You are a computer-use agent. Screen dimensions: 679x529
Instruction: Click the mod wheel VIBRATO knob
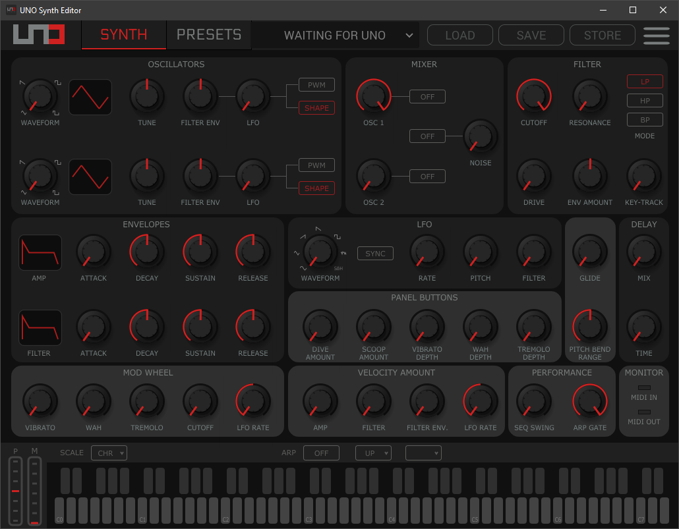[x=40, y=401]
